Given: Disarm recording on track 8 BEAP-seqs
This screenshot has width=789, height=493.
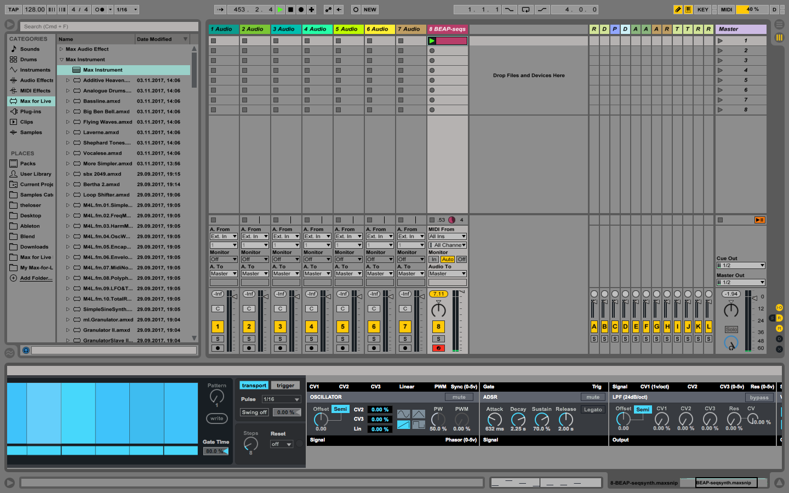Looking at the screenshot, I should coord(438,348).
